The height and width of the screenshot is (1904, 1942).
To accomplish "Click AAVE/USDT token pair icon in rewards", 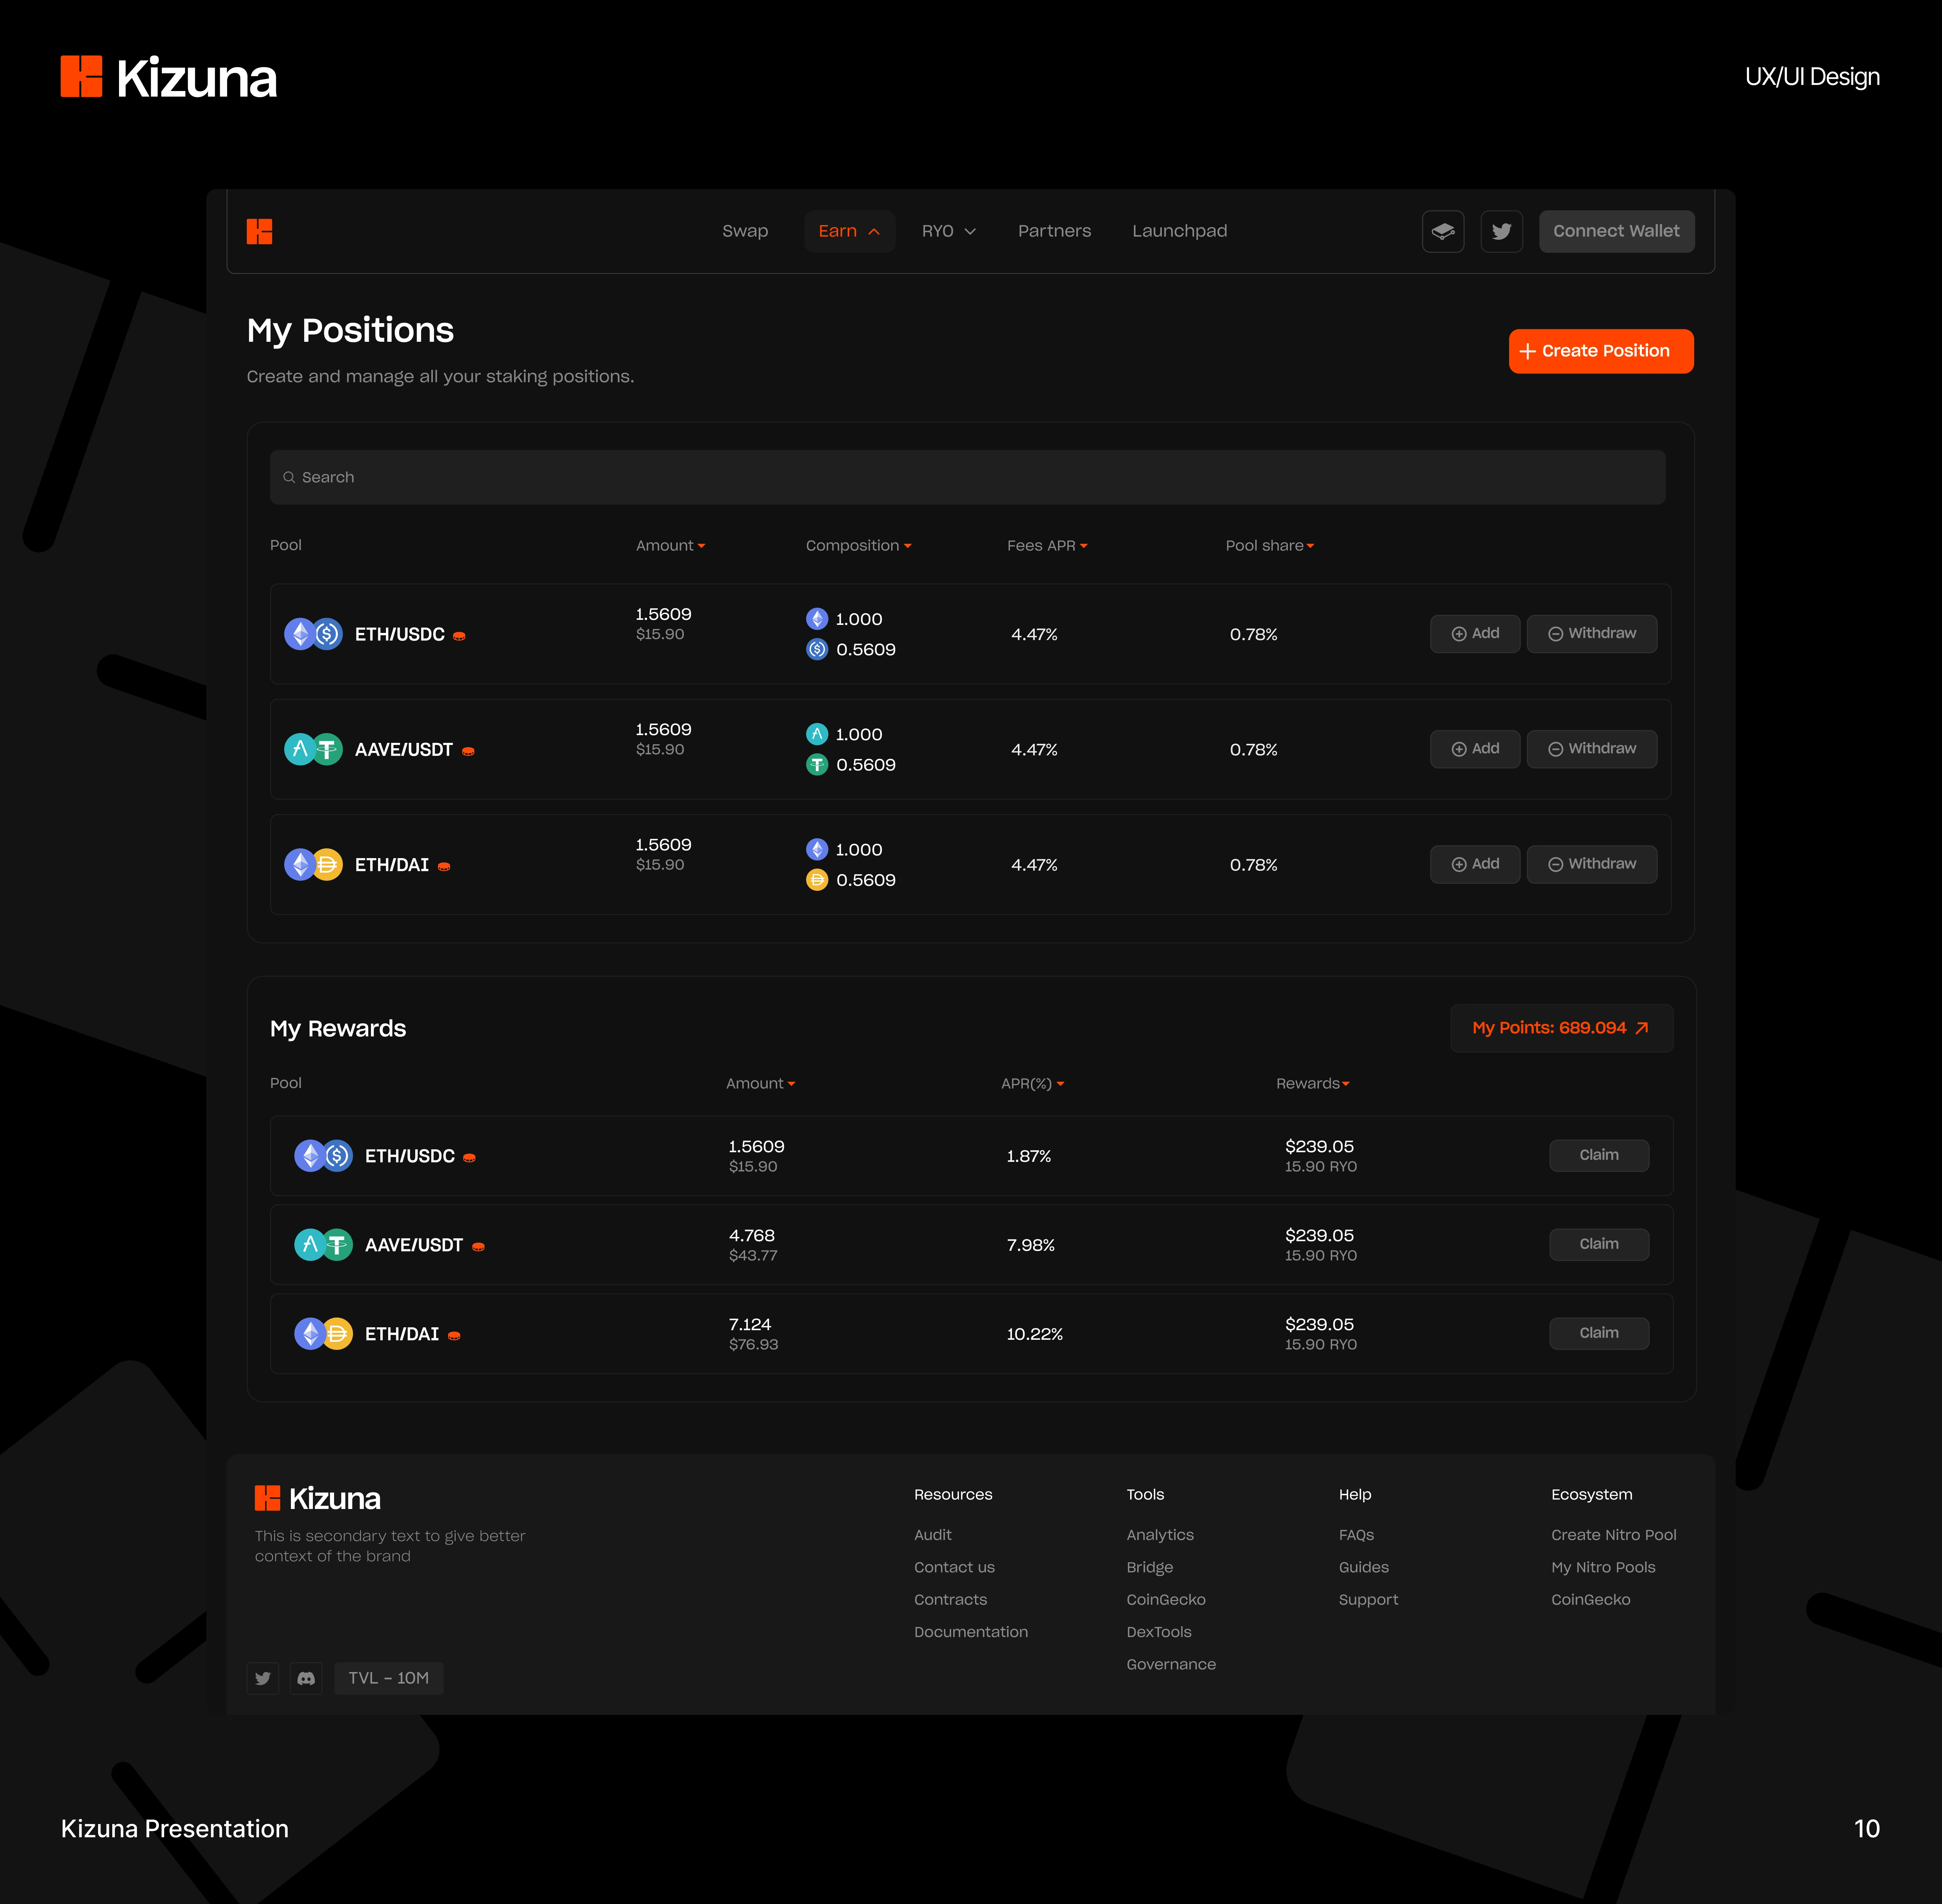I will coord(323,1245).
